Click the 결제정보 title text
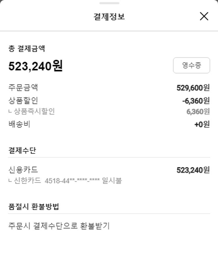The height and width of the screenshot is (261, 218). [x=109, y=17]
